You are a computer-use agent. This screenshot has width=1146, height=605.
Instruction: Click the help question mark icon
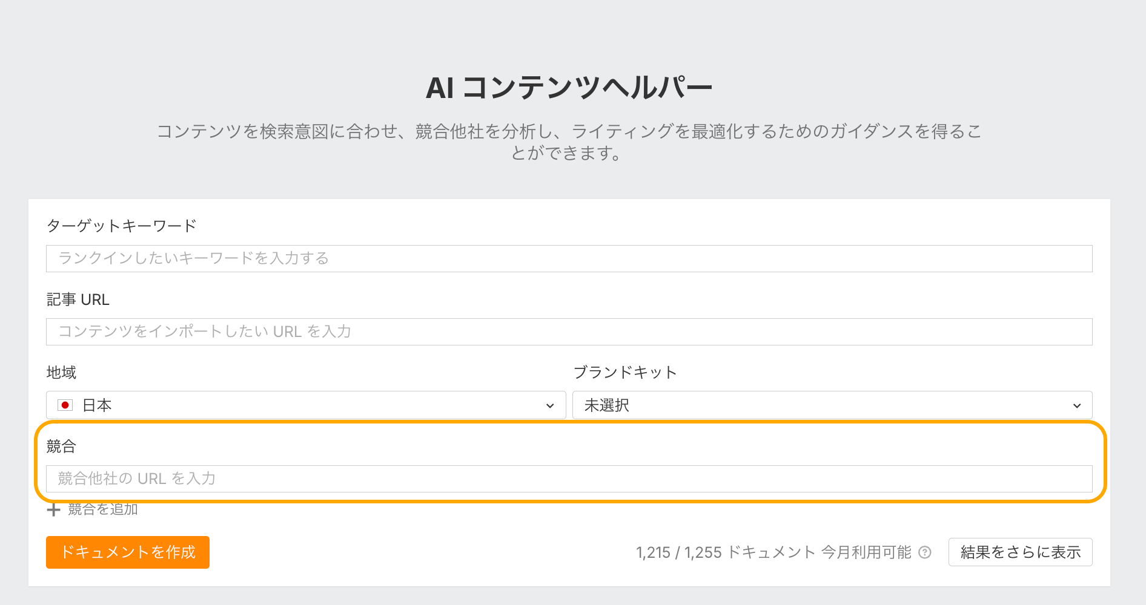(925, 552)
